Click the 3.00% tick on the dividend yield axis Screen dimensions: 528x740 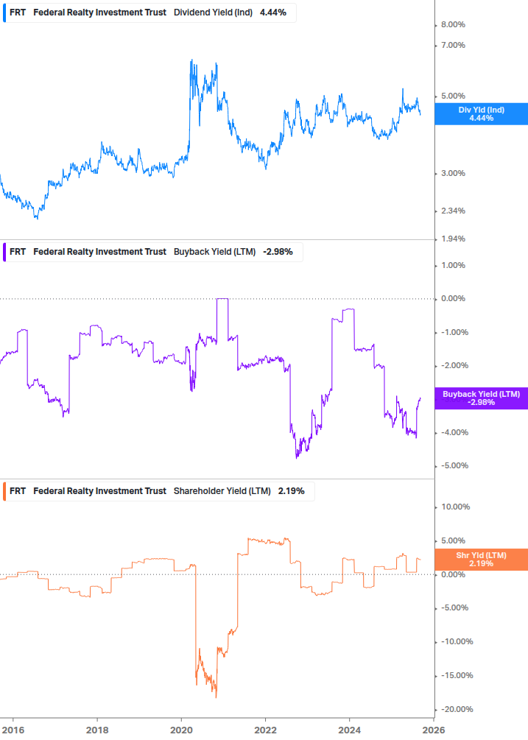(453, 173)
